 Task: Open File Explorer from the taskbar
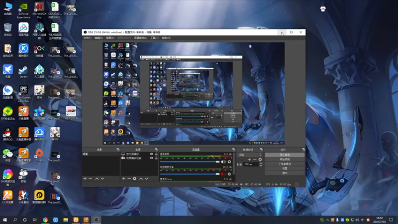66,220
